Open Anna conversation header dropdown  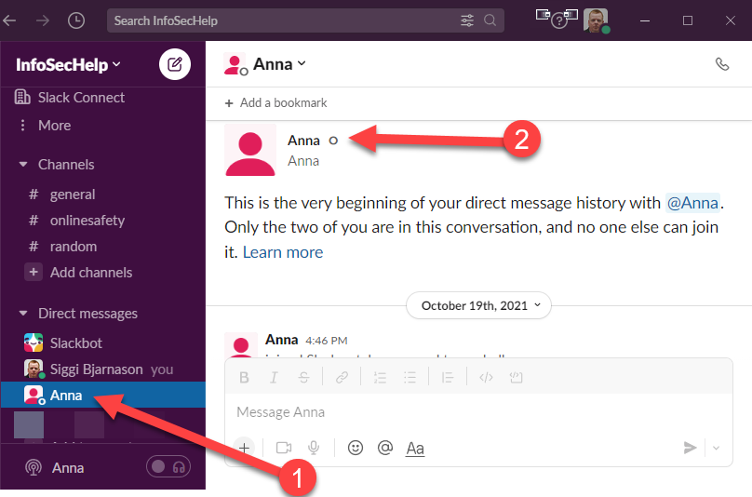pos(279,64)
